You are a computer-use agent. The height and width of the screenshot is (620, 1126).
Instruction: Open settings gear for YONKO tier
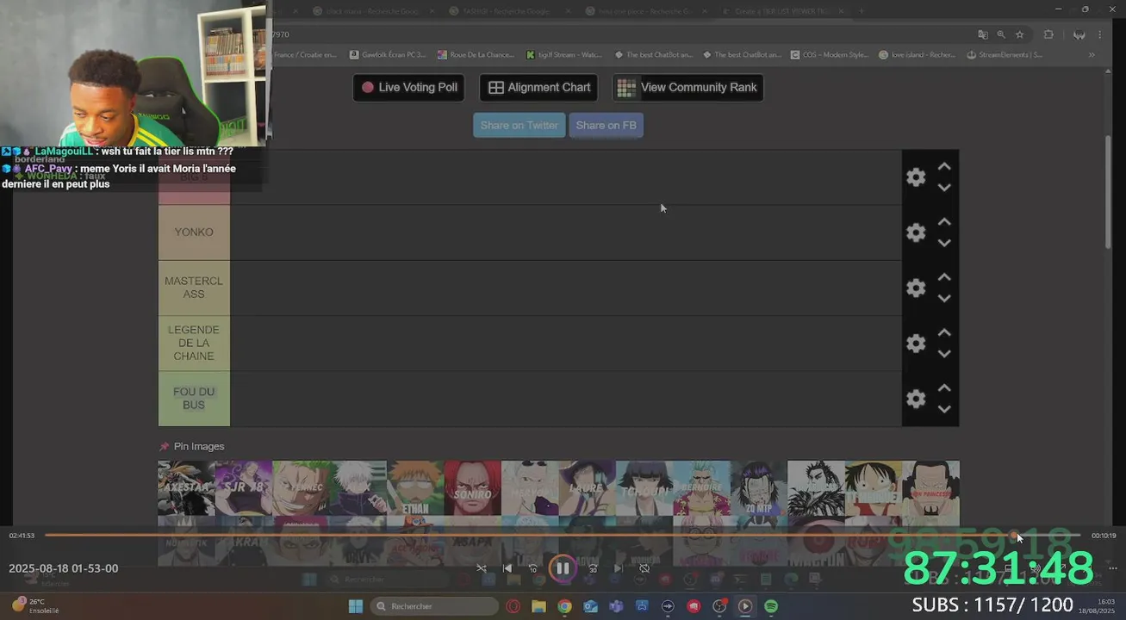coord(916,232)
